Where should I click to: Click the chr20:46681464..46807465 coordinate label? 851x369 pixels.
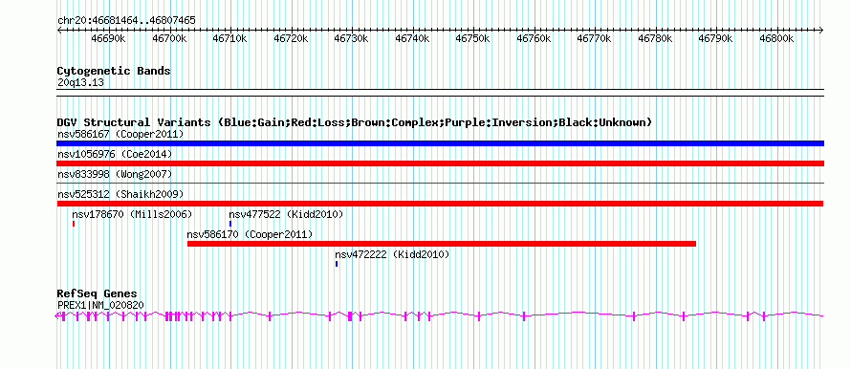pyautogui.click(x=126, y=21)
